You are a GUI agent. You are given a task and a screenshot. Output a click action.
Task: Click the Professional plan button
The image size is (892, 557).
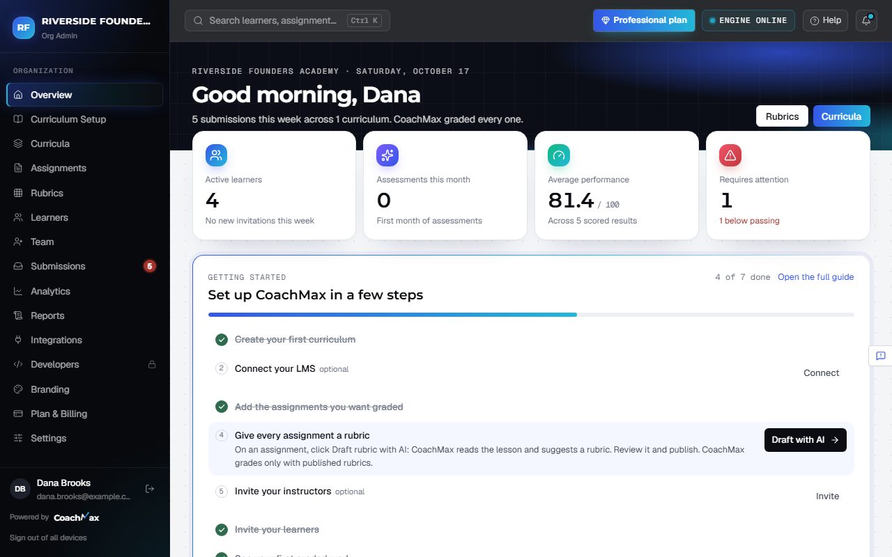tap(645, 20)
